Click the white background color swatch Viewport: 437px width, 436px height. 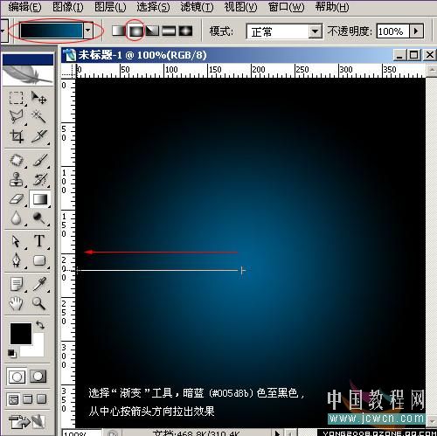point(38,349)
